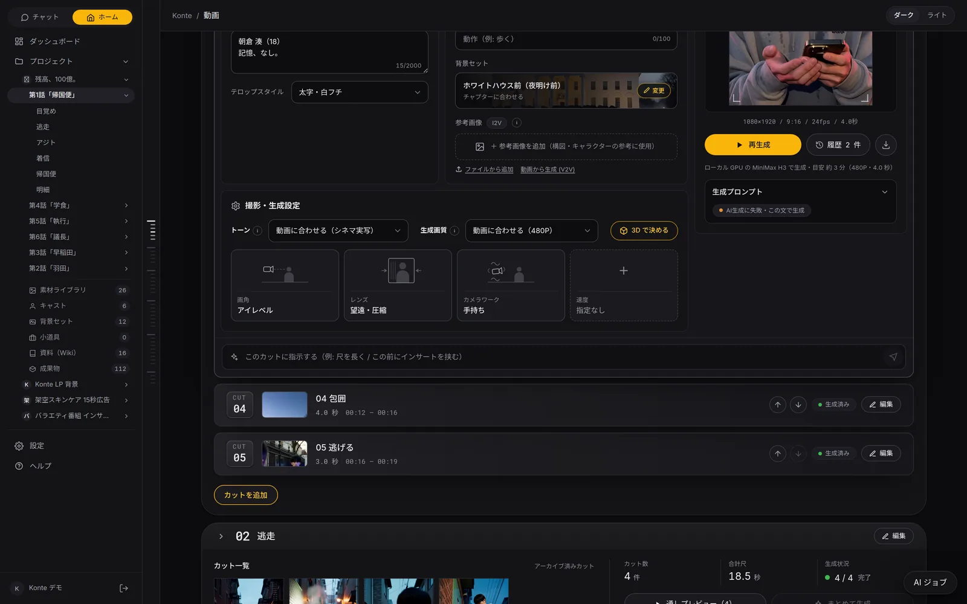
Task: Open 素材ライブラリ in the sidebar
Action: (78, 290)
